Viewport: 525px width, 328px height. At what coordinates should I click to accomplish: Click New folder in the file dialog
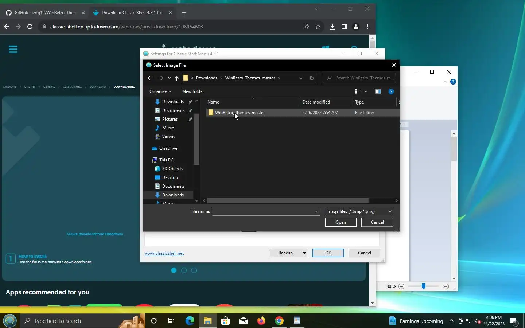pyautogui.click(x=193, y=91)
